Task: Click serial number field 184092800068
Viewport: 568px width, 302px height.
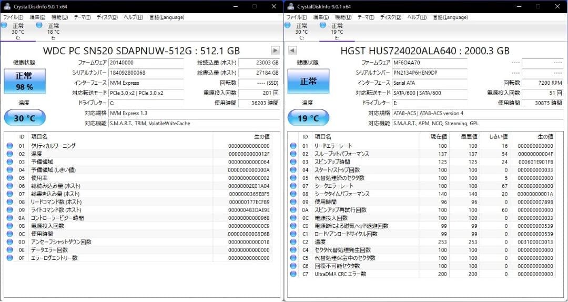Action: point(146,73)
